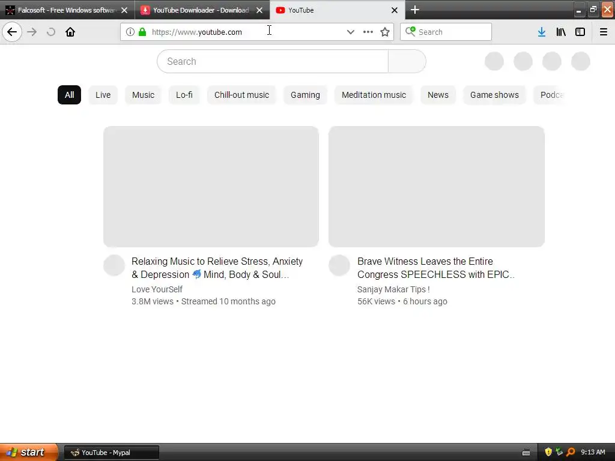Open Brave Witness Leaves the Entire Congress title
Screen dimensions: 615x461
(x=436, y=268)
